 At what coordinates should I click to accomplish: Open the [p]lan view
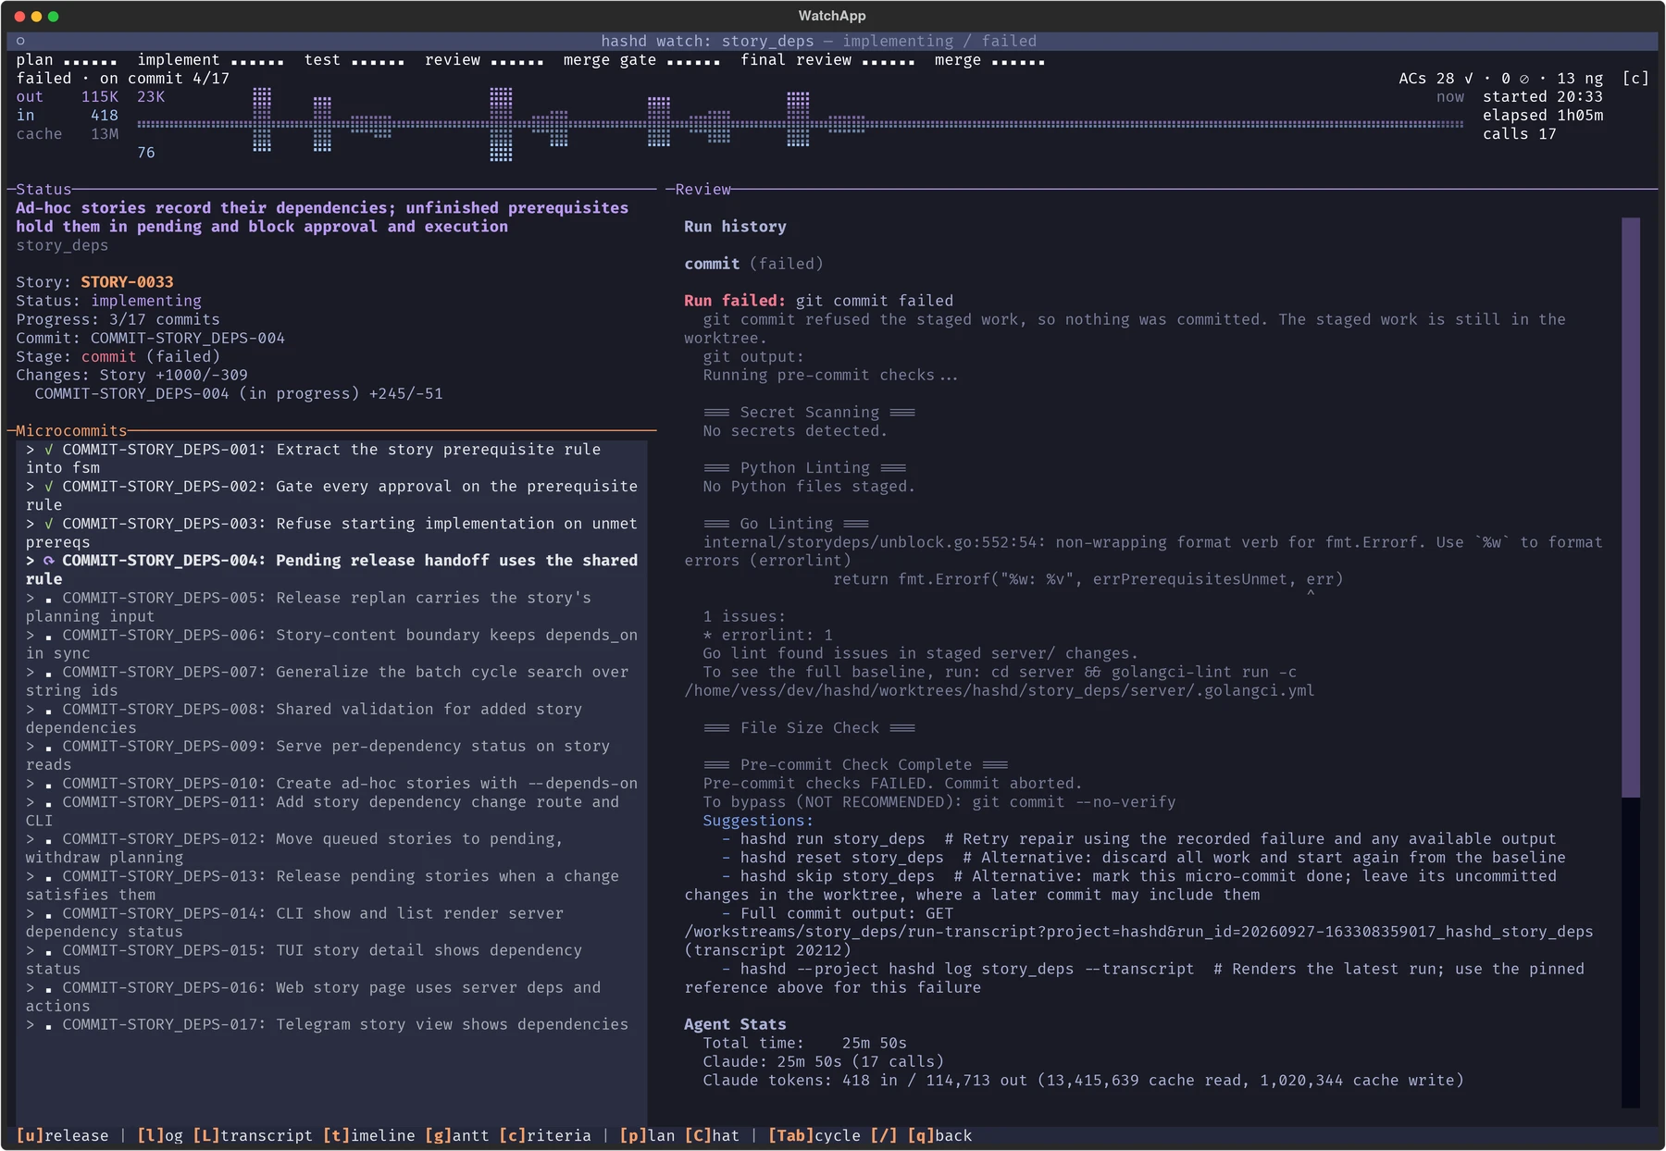tap(647, 1135)
